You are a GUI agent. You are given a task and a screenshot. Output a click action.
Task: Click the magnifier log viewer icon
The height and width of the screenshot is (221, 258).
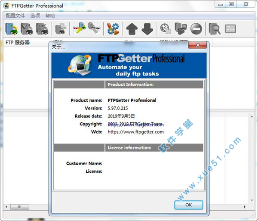pyautogui.click(x=215, y=29)
